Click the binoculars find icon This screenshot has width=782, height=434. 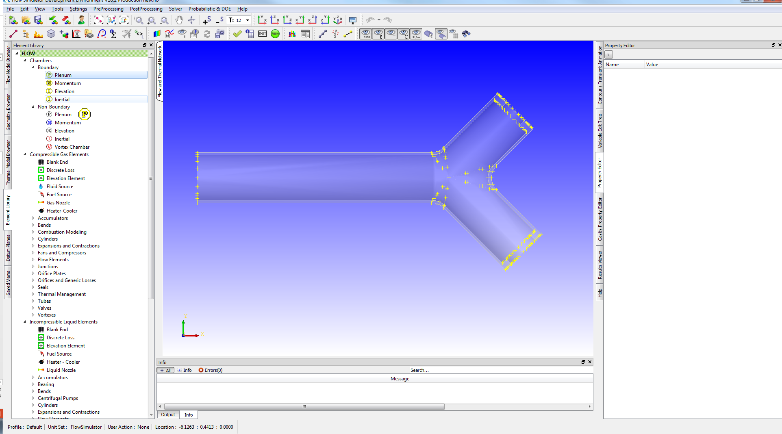pyautogui.click(x=466, y=34)
